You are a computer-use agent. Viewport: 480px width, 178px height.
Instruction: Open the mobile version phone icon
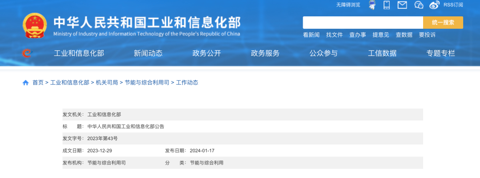coord(387,5)
